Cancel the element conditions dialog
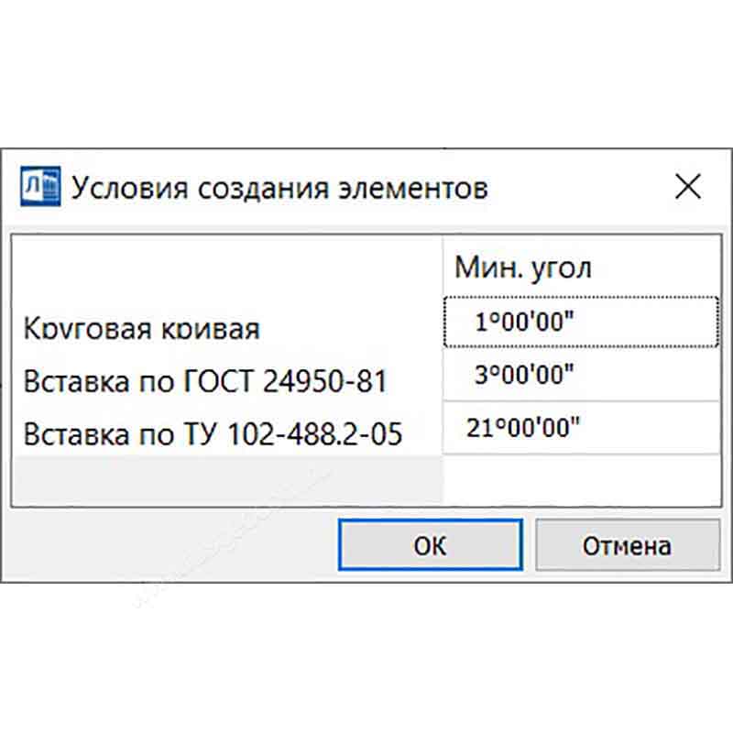 tap(627, 544)
